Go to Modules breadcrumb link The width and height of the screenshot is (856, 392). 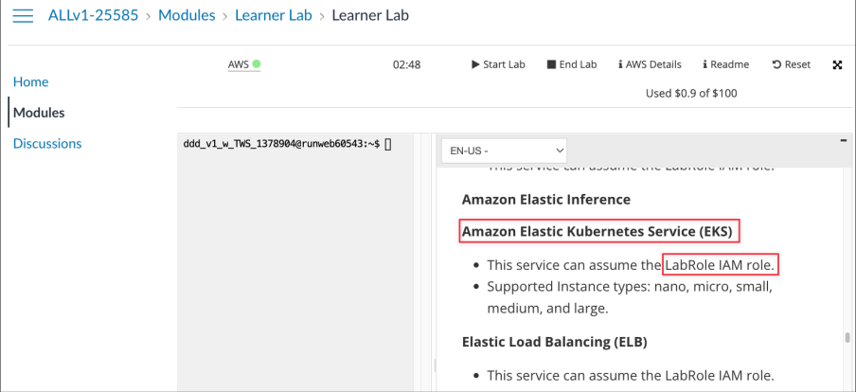coord(187,15)
